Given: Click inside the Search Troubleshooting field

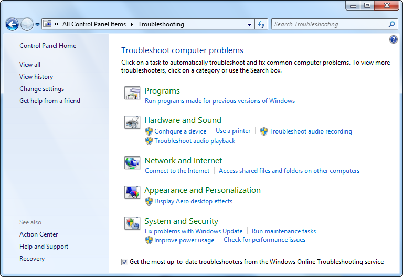Looking at the screenshot, I should [328, 24].
